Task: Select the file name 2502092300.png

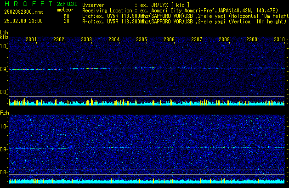Action: click(23, 12)
